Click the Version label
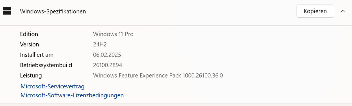Image resolution: width=352 pixels, height=106 pixels. click(30, 44)
